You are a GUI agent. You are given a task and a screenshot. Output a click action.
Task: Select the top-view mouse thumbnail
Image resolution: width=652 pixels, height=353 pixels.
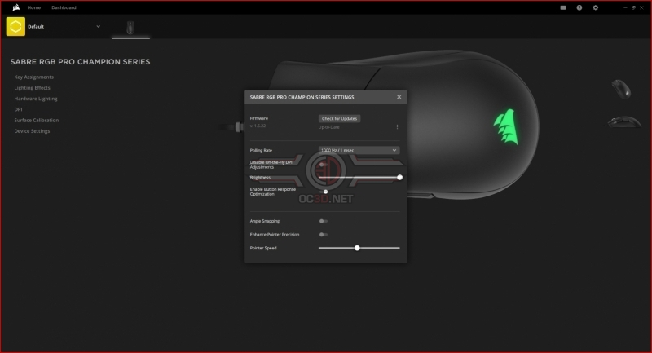621,89
